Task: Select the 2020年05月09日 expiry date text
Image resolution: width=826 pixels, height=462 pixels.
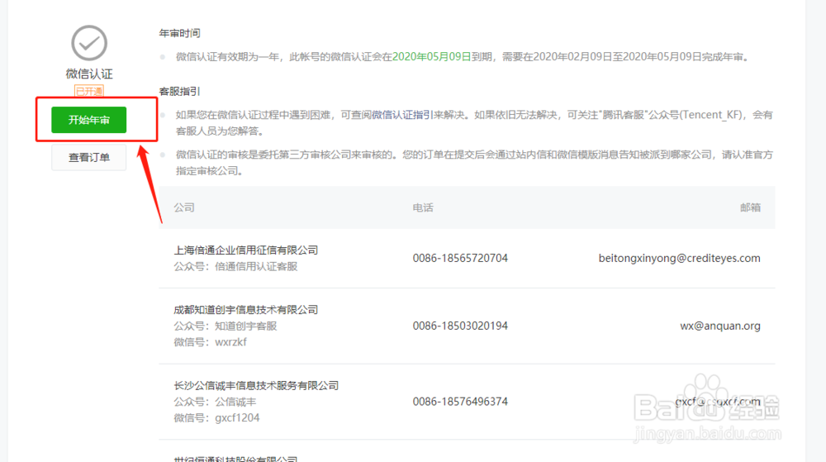Action: (431, 56)
